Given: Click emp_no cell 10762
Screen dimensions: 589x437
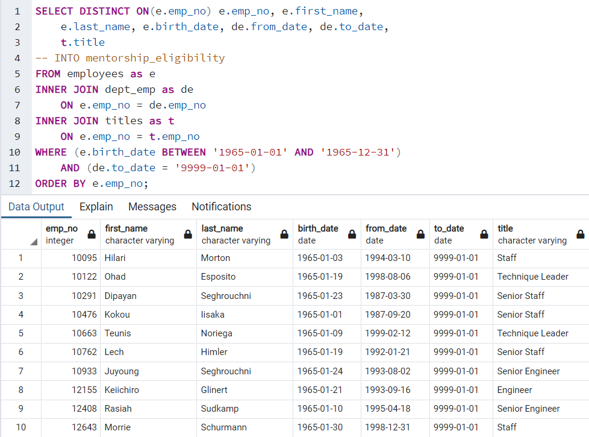Looking at the screenshot, I should click(x=70, y=352).
